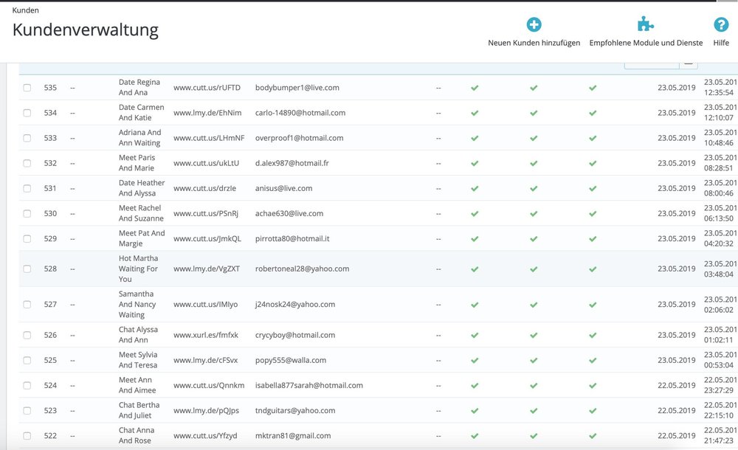Click the last green checkmark in row 522
Image resolution: width=738 pixels, height=450 pixels.
pos(593,435)
